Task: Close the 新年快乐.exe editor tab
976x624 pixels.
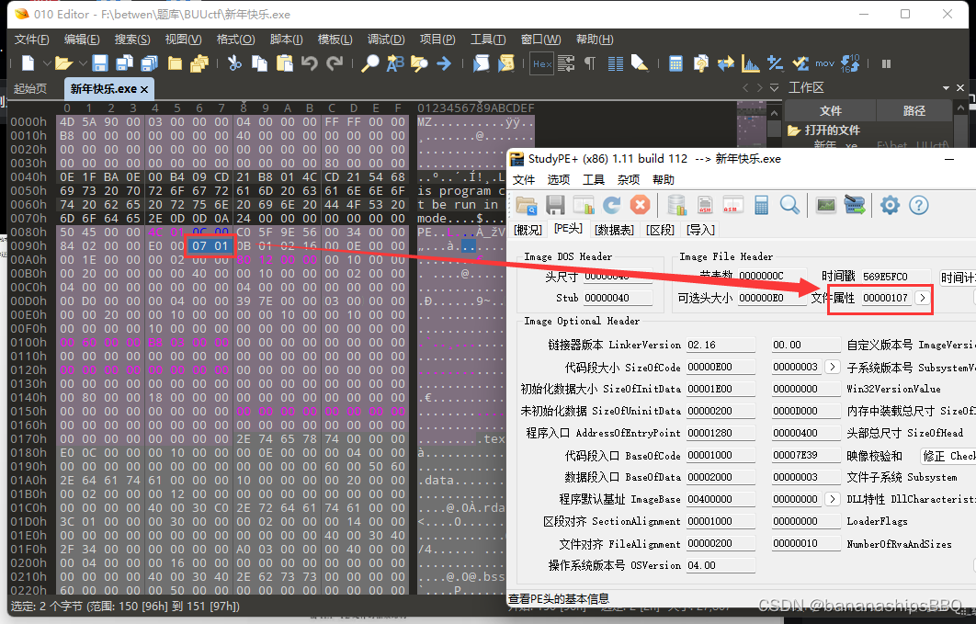Action: click(x=144, y=89)
